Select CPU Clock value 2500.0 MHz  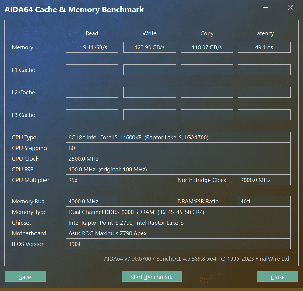(178, 159)
